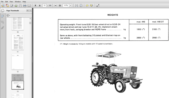Click the email envelope icon

click(29, 5)
